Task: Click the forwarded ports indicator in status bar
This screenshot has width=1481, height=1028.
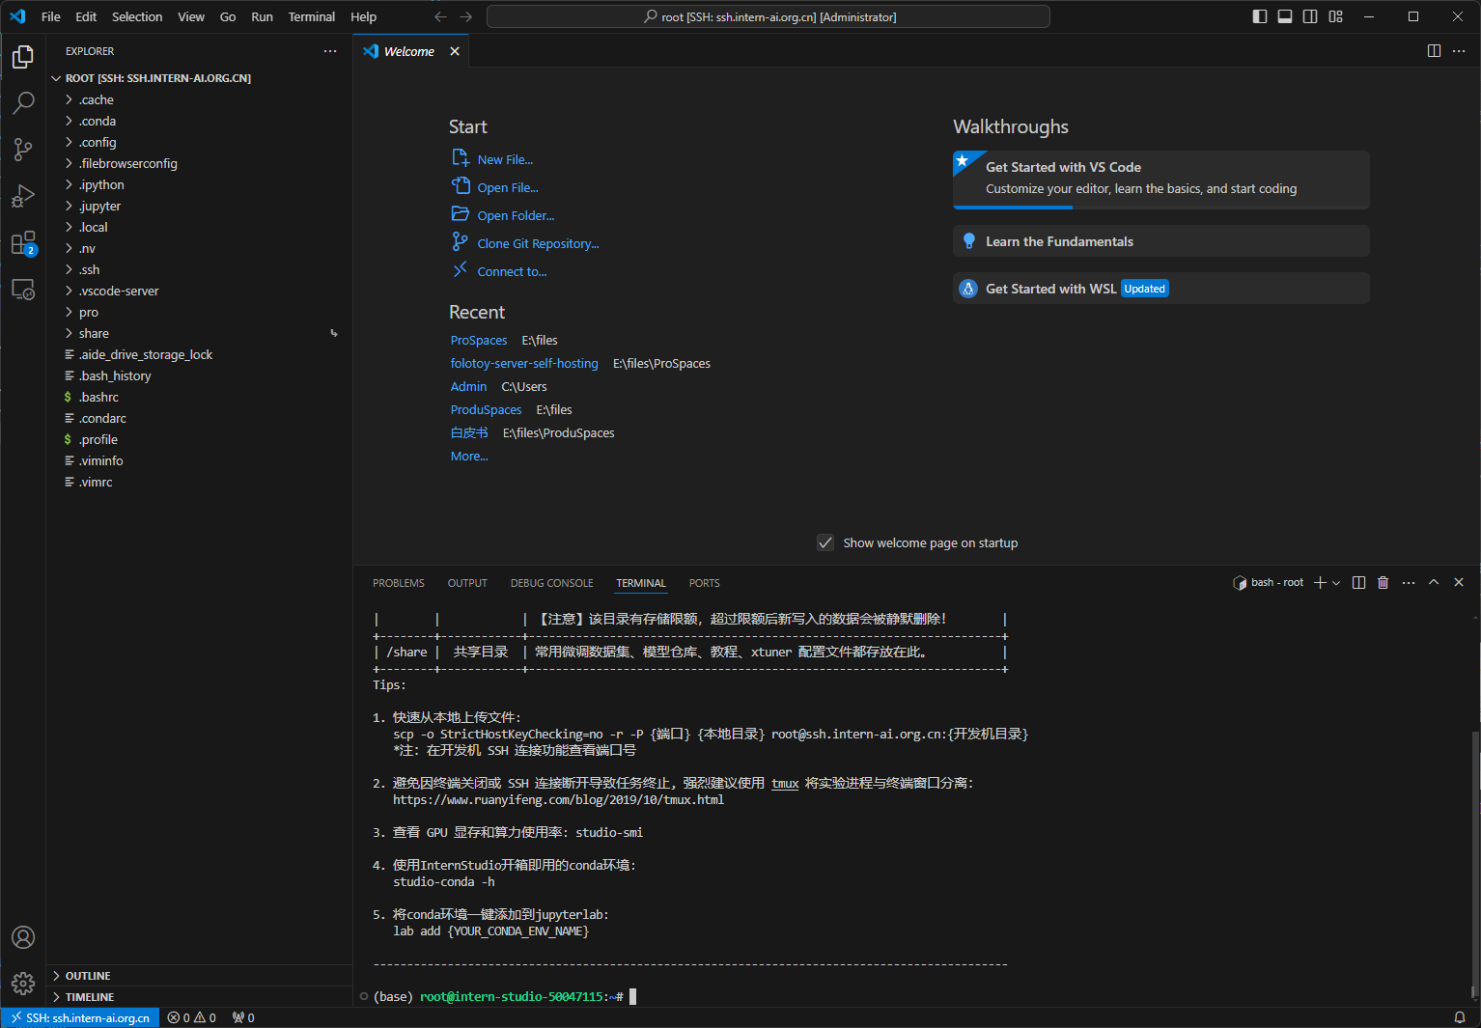Action: point(243,1017)
